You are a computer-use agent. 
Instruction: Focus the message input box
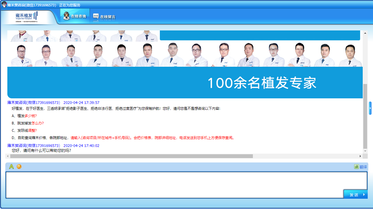(186, 185)
